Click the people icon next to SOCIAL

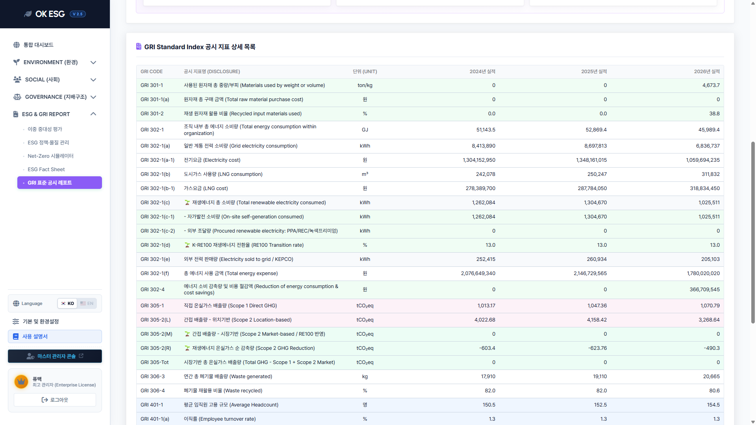(17, 79)
